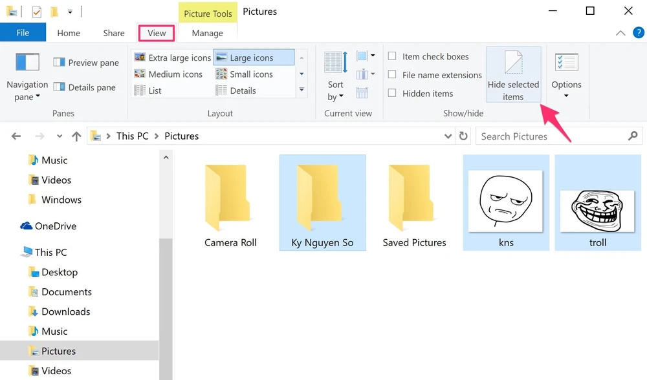Refresh the Pictures folder
The image size is (647, 380).
(464, 136)
